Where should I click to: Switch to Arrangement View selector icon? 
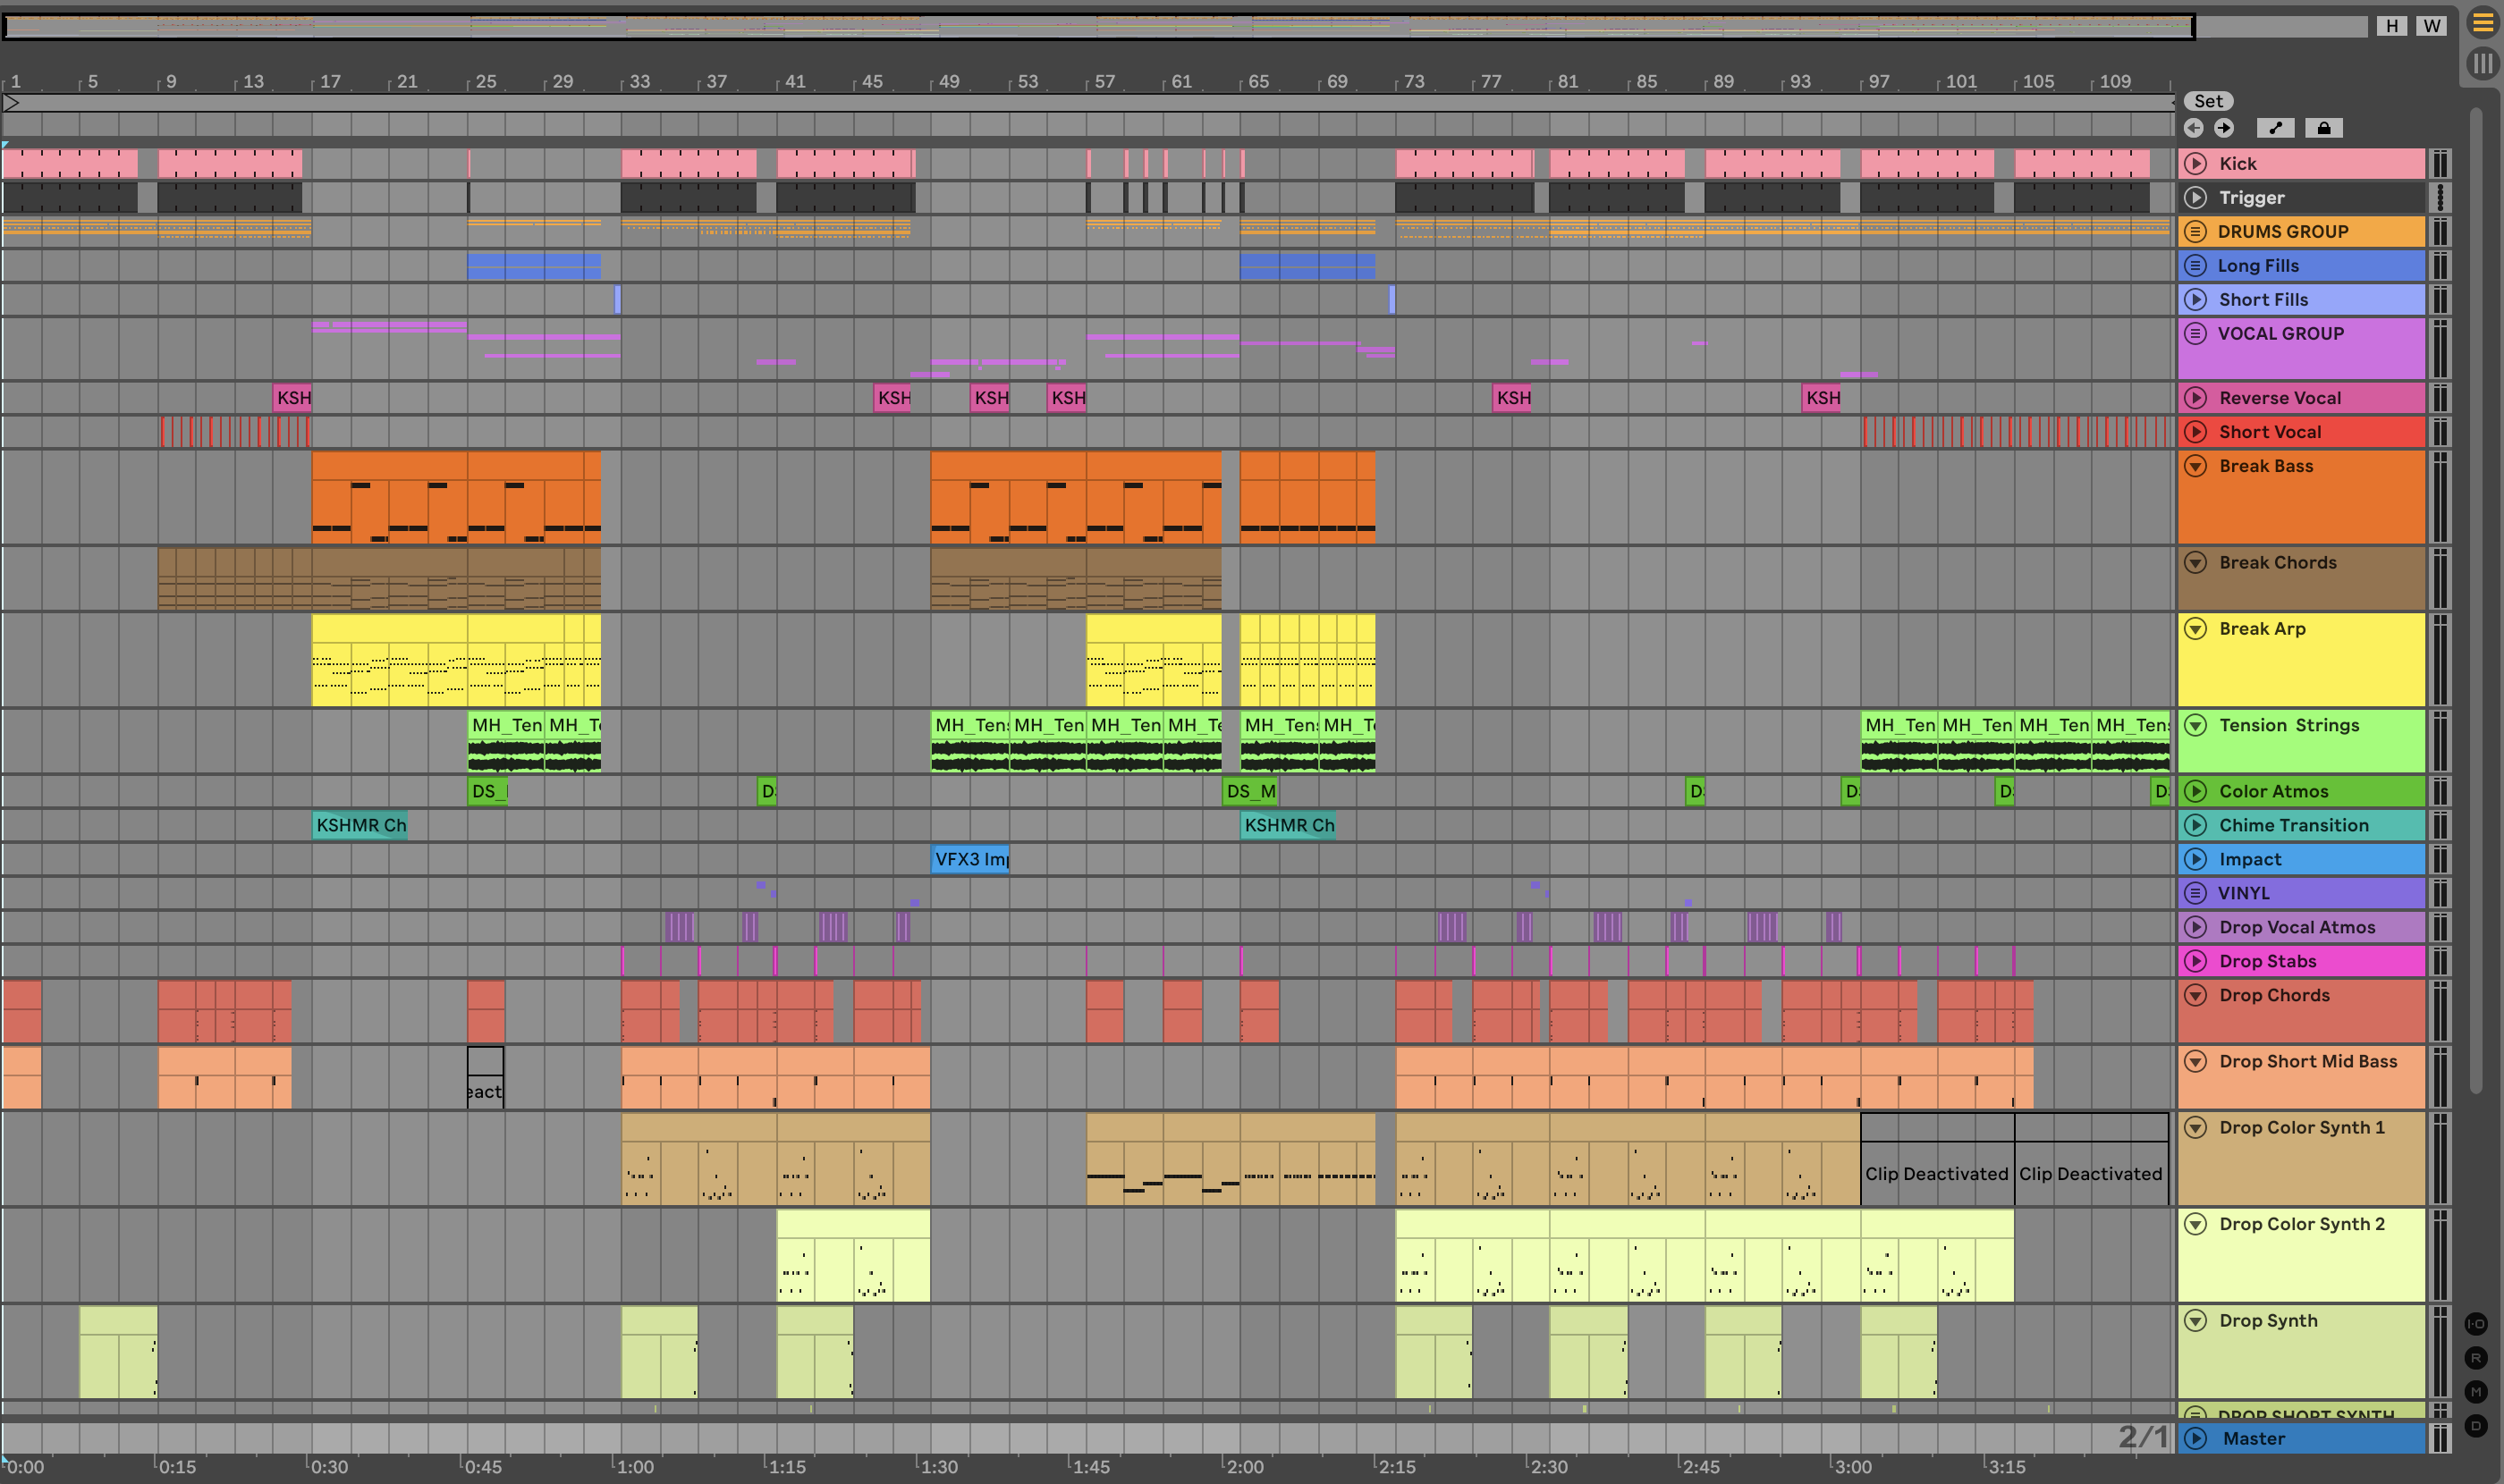(x=2483, y=22)
